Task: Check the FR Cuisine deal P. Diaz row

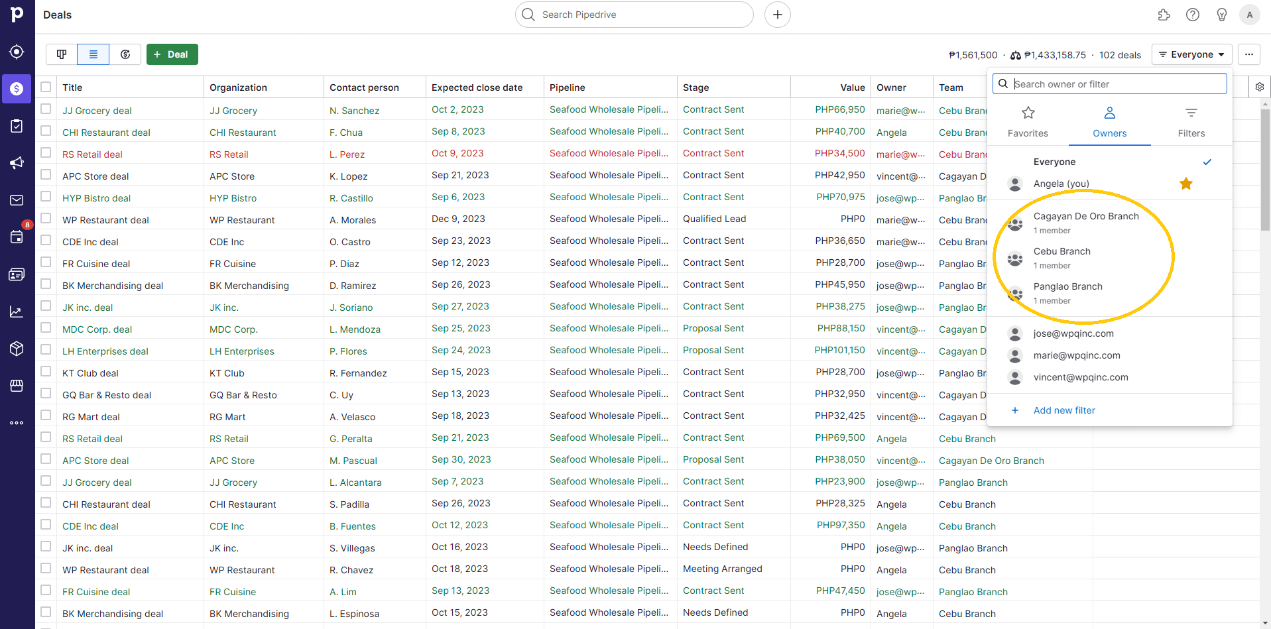Action: 46,262
